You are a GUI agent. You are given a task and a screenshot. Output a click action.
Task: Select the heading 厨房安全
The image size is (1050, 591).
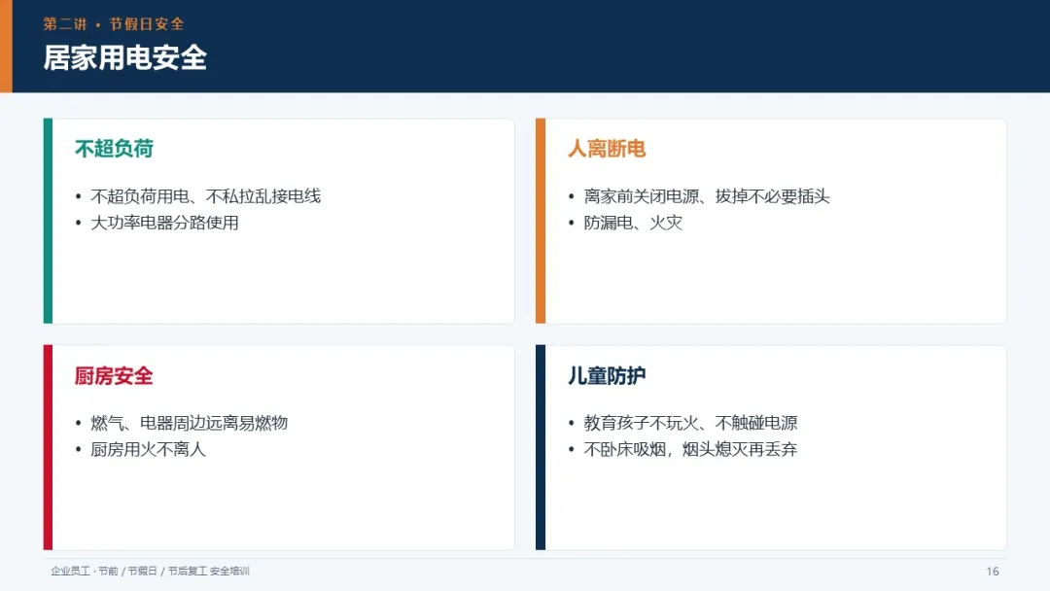pos(115,376)
